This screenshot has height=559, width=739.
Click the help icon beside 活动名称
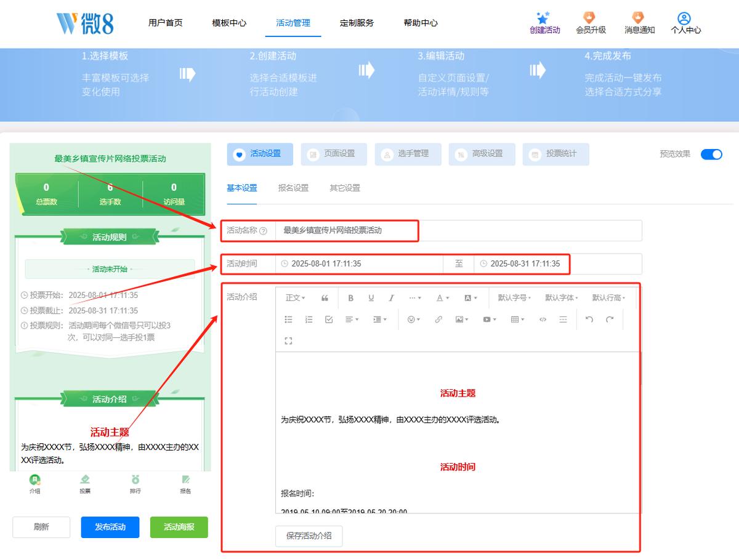tap(264, 231)
